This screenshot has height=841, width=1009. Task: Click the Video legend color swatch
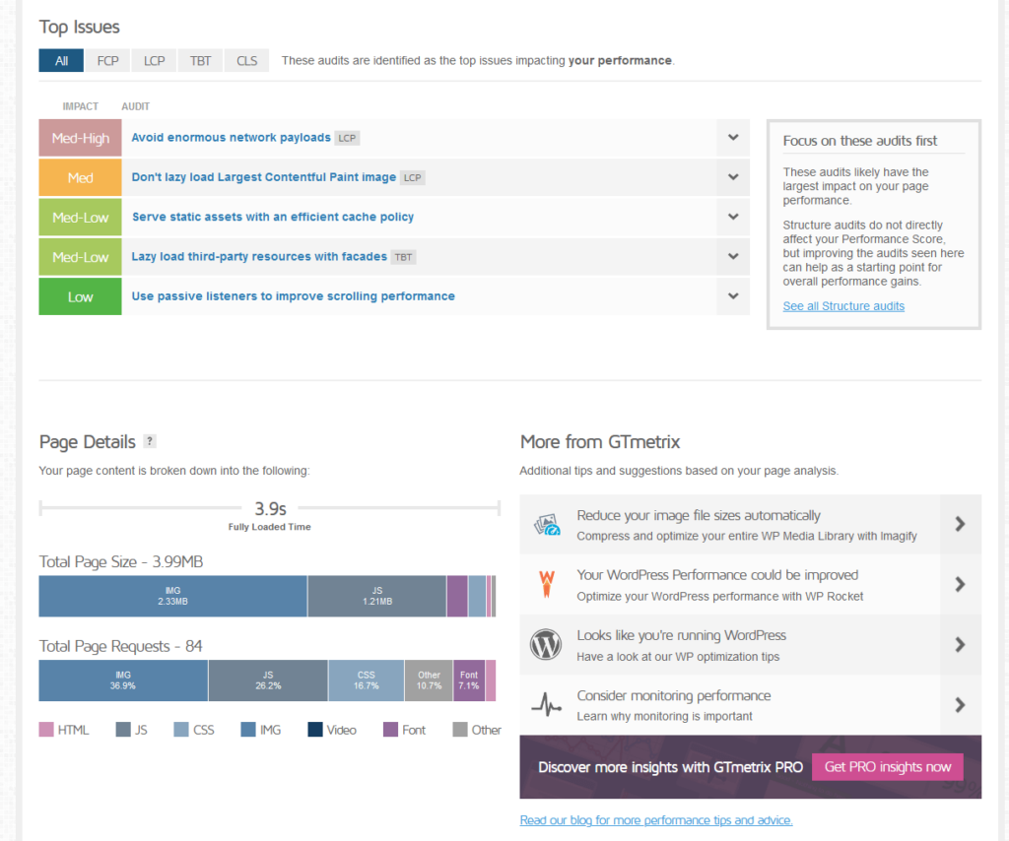click(315, 729)
